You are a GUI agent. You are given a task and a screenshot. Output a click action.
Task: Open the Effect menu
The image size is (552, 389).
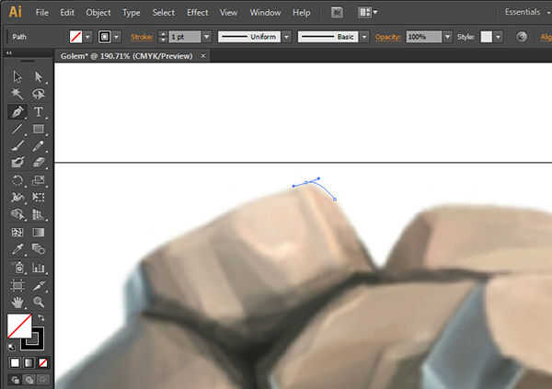(198, 13)
